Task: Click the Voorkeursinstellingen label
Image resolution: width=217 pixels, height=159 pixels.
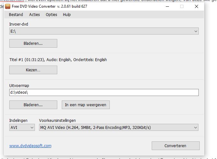Action: 57,120
